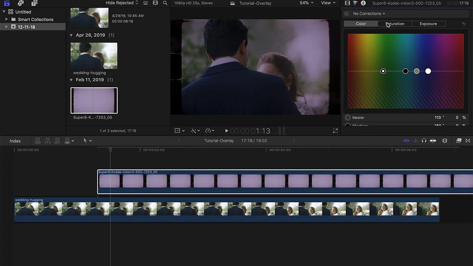Image resolution: width=473 pixels, height=266 pixels.
Task: Show the Video inspector icon
Action: click(x=348, y=3)
